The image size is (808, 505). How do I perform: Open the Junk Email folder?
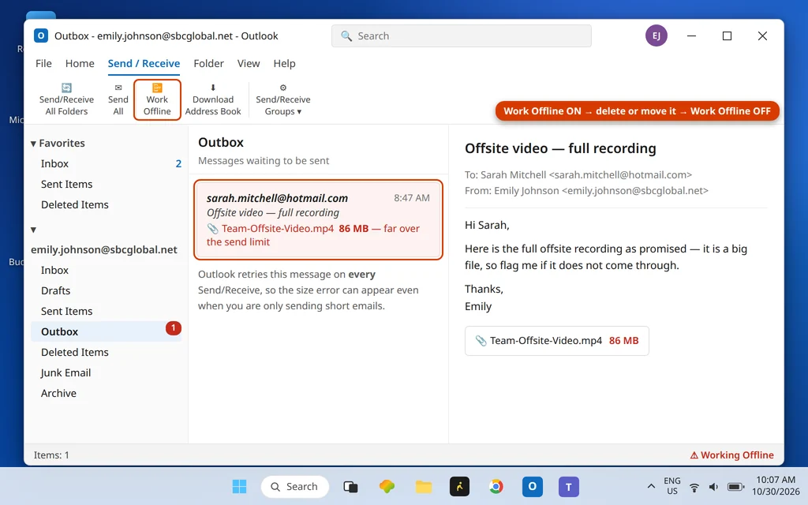tap(107, 372)
